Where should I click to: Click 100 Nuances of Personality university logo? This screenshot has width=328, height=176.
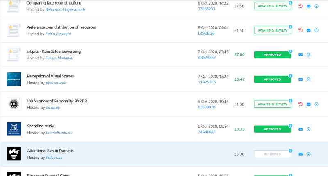pyautogui.click(x=14, y=104)
